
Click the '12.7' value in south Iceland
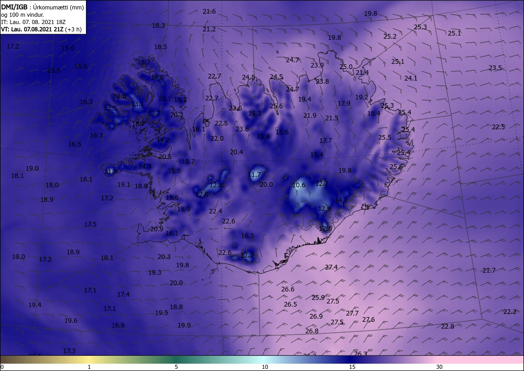click(x=247, y=255)
